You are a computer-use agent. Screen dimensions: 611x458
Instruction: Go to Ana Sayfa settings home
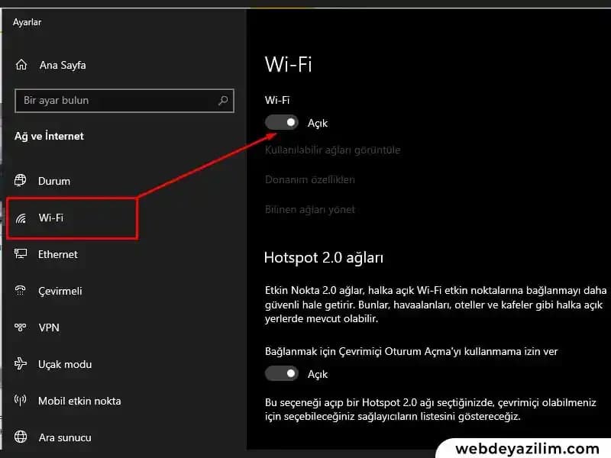[x=63, y=65]
